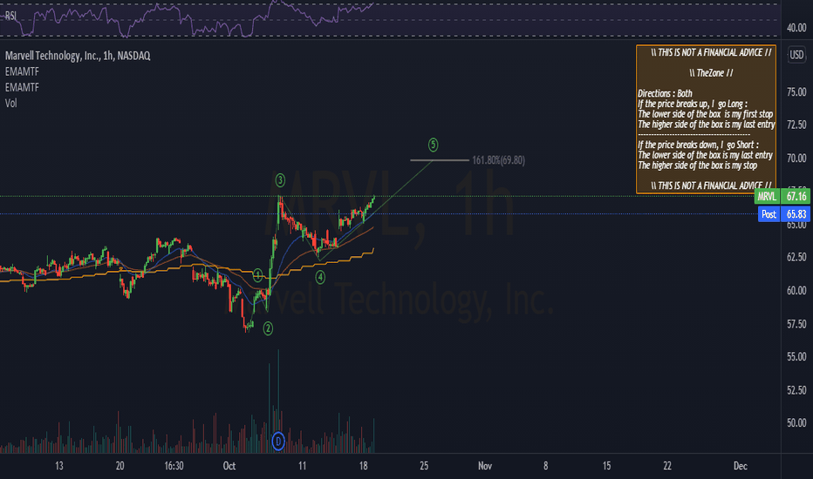Click the Nov date on time axis
Screen dimensions: 813x479
tap(485, 466)
